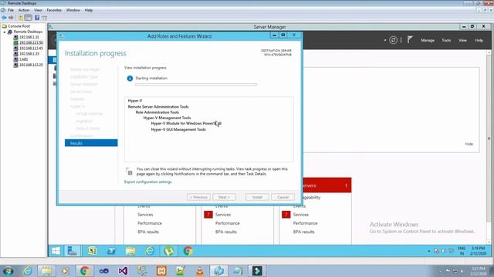Open the Window menu
The image size is (494, 277).
point(73,10)
